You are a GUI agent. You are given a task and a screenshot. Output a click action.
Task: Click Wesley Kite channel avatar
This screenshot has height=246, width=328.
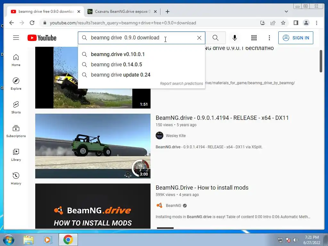pos(160,135)
